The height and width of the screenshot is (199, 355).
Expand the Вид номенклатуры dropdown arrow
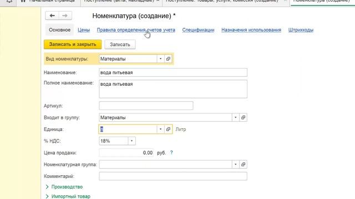point(160,59)
